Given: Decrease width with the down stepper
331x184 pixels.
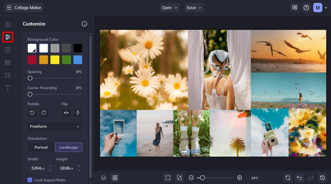Looking at the screenshot, I should (x=50, y=170).
